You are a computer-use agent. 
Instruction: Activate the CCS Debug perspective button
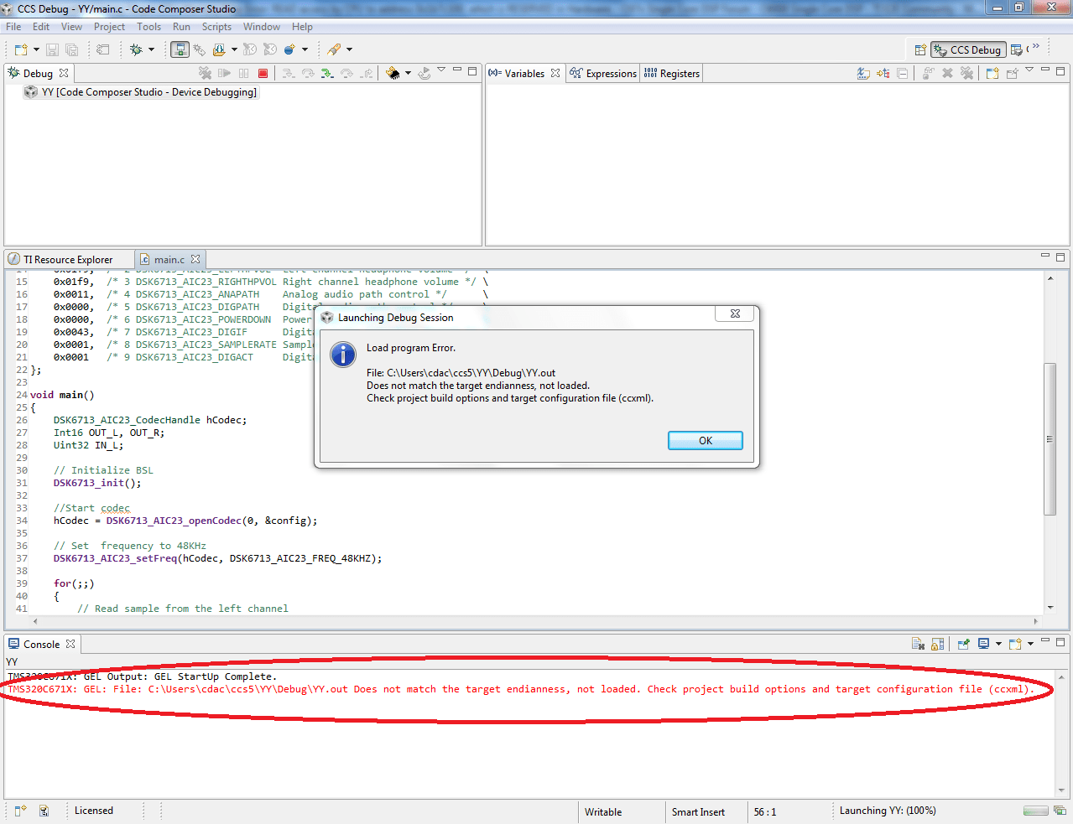[966, 49]
